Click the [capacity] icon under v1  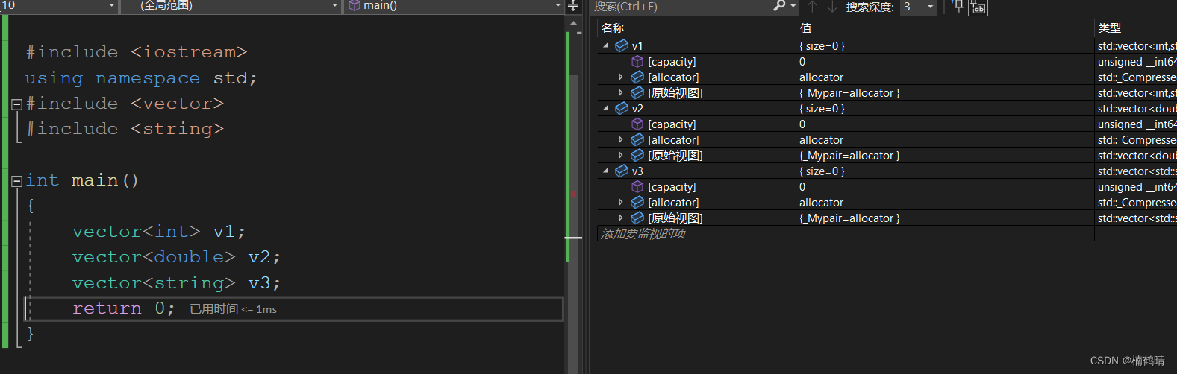pos(637,61)
